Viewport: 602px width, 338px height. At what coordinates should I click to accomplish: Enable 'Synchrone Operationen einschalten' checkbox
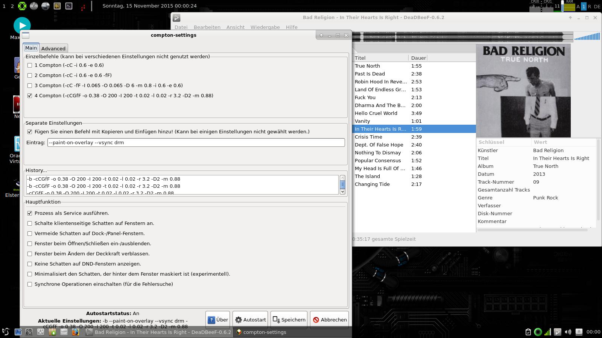click(x=30, y=284)
